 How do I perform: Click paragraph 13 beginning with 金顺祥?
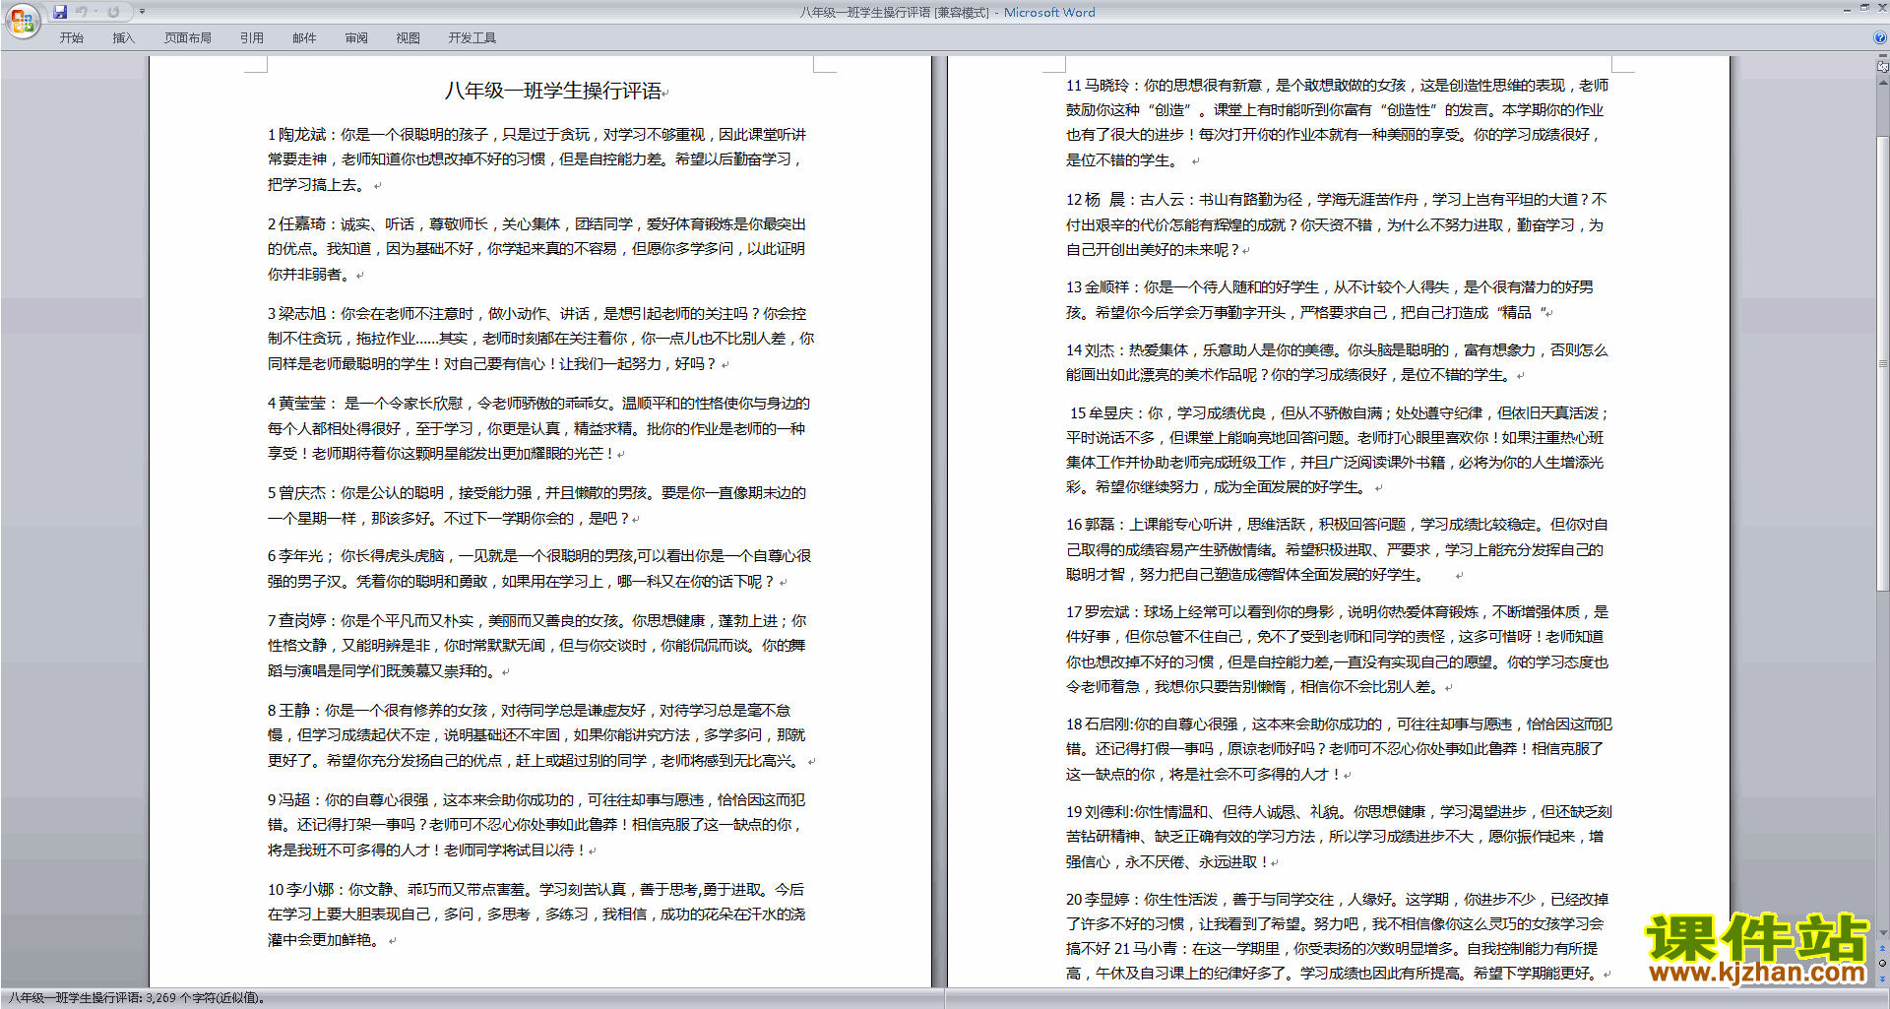click(x=1331, y=299)
